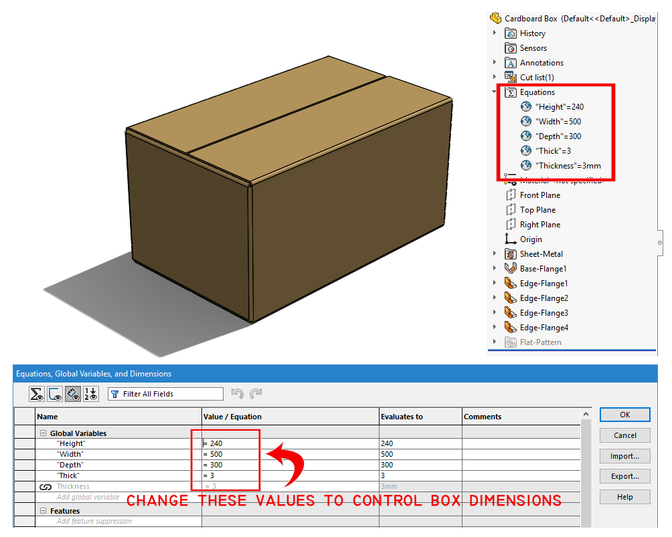Expand the Annotations node
This screenshot has width=672, height=537.
[495, 62]
